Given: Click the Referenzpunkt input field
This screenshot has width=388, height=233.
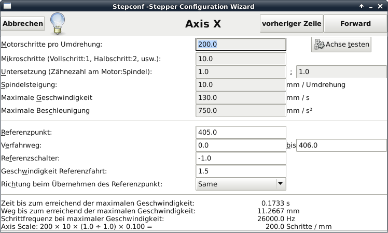Looking at the screenshot, I should [241, 133].
